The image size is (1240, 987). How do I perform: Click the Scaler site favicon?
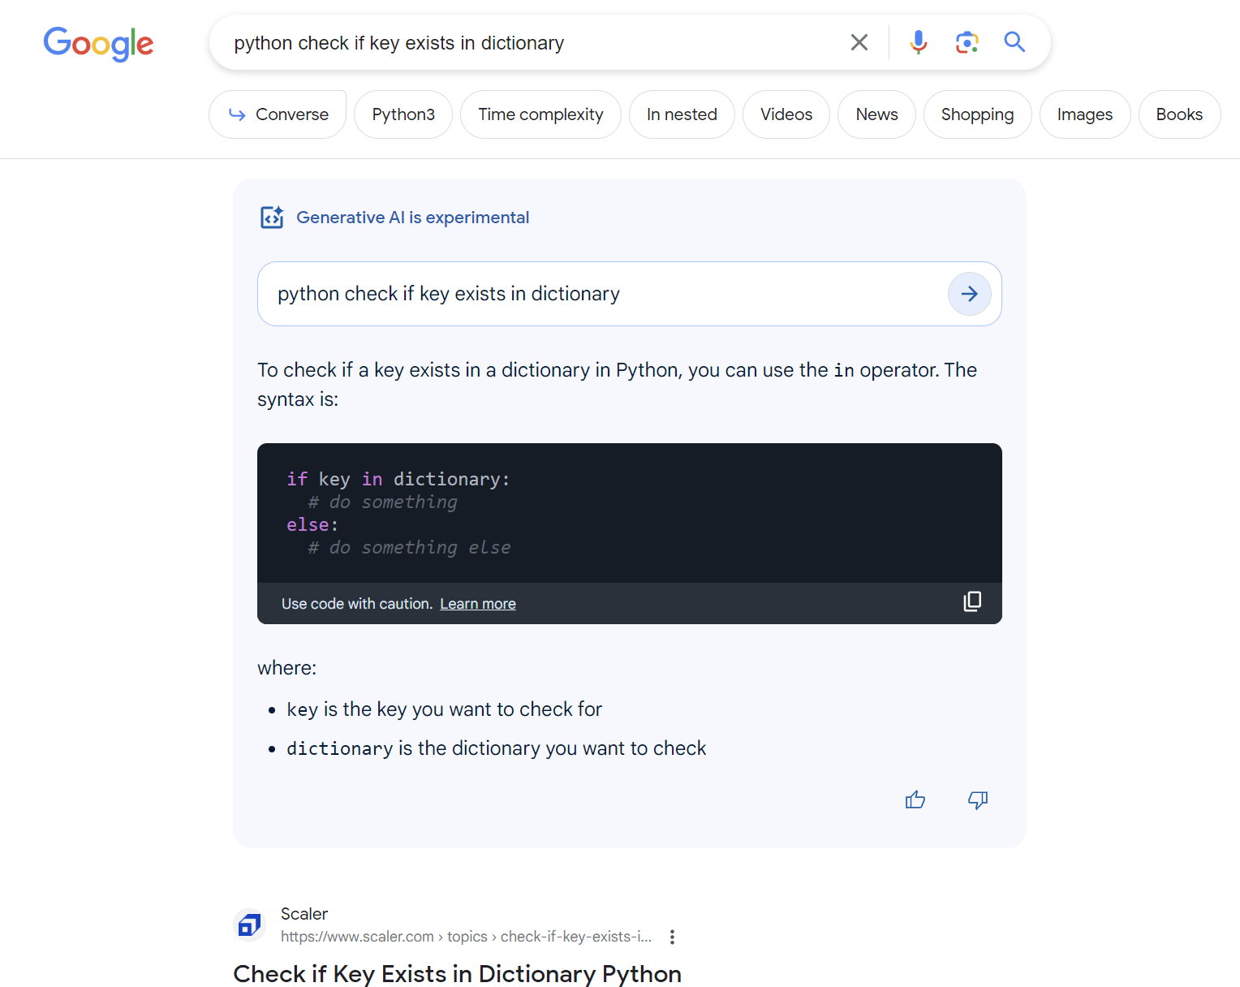pos(250,925)
